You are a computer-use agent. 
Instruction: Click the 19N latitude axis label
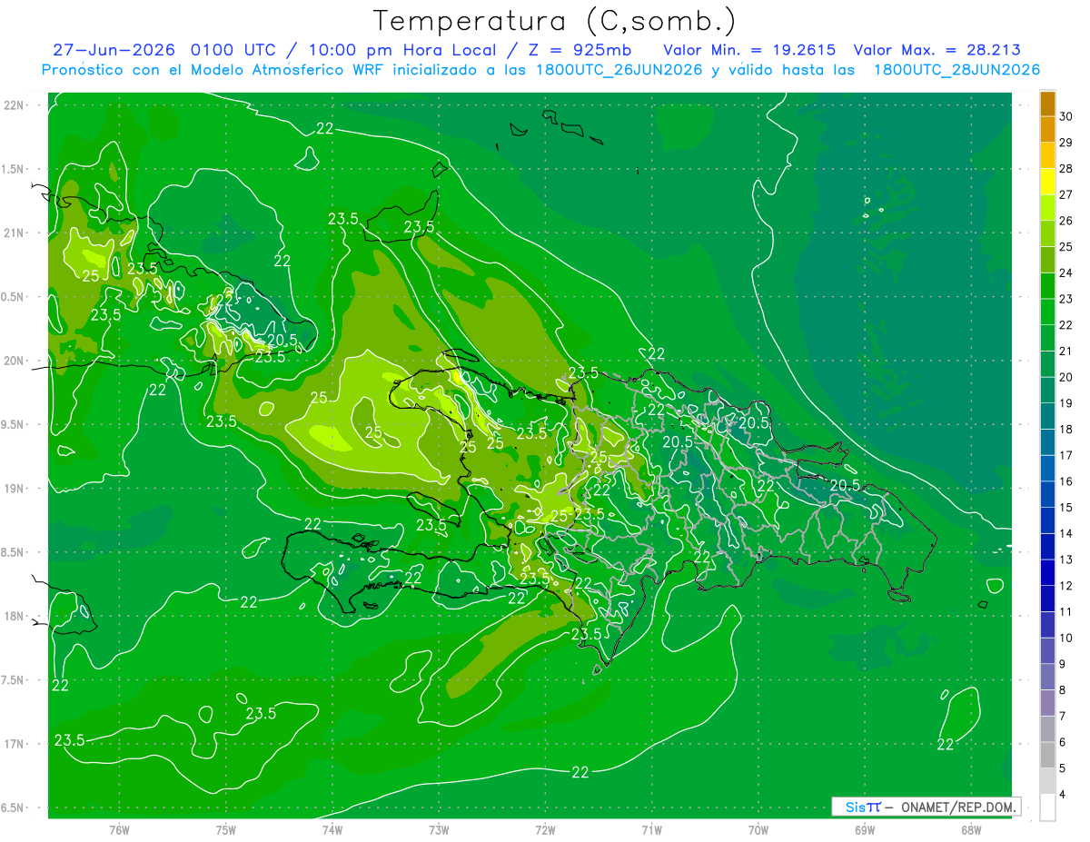tap(14, 488)
